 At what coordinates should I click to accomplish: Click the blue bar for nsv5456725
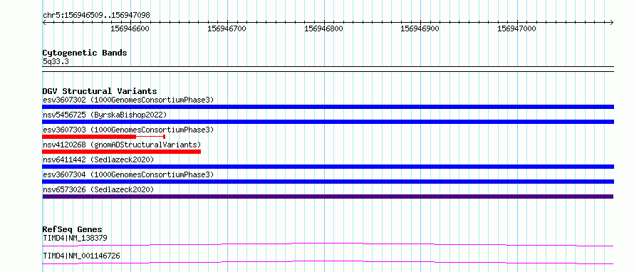[x=328, y=122]
